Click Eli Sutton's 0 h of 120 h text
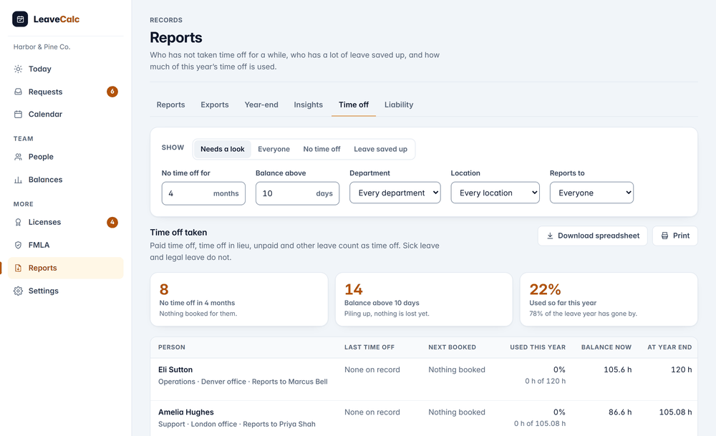Screen dimensions: 716x436 pyautogui.click(x=545, y=381)
